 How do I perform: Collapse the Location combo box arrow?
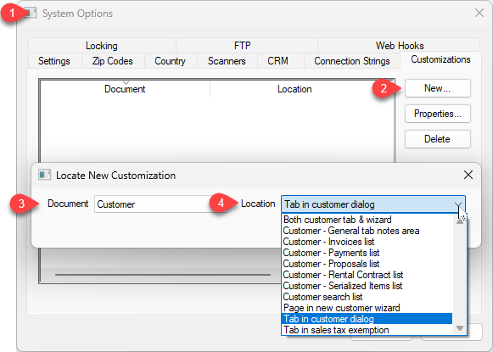pyautogui.click(x=458, y=204)
